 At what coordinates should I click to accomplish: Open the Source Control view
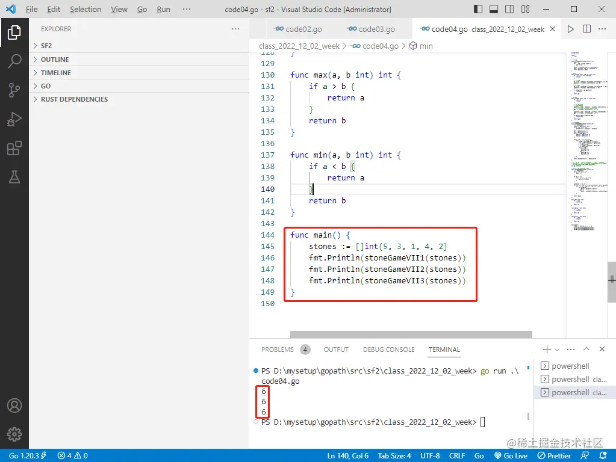[x=14, y=90]
